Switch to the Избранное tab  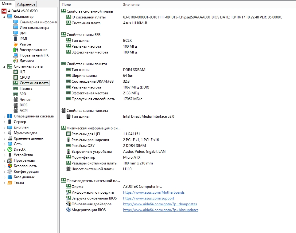pyautogui.click(x=26, y=4)
